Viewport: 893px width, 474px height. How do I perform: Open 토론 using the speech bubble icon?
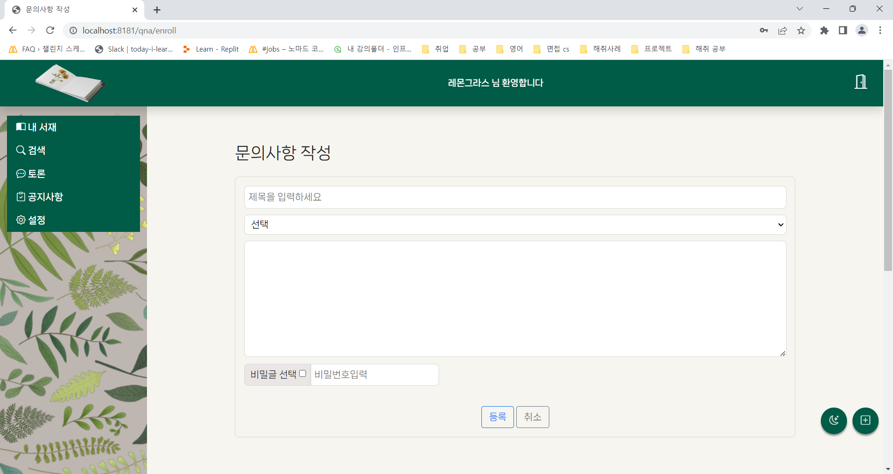[20, 173]
